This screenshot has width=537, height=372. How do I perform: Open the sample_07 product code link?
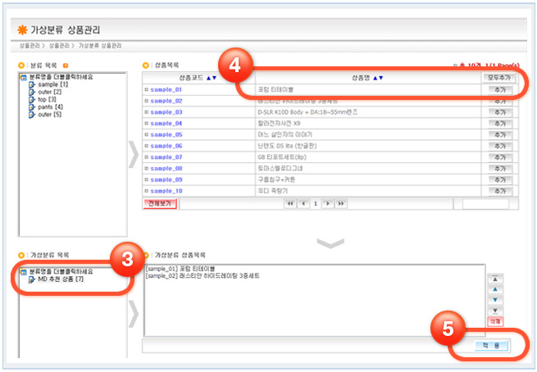point(167,157)
